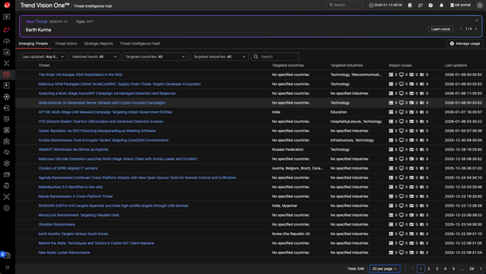Open the Matched result filter dropdown

95,57
